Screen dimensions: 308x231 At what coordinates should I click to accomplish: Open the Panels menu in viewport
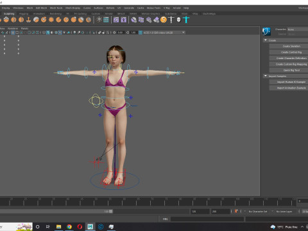[x=24, y=28]
